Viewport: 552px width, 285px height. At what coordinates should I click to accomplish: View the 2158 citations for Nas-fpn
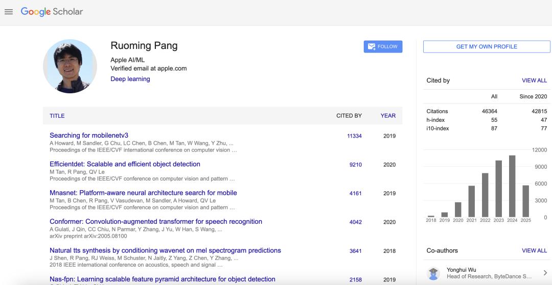click(x=356, y=280)
